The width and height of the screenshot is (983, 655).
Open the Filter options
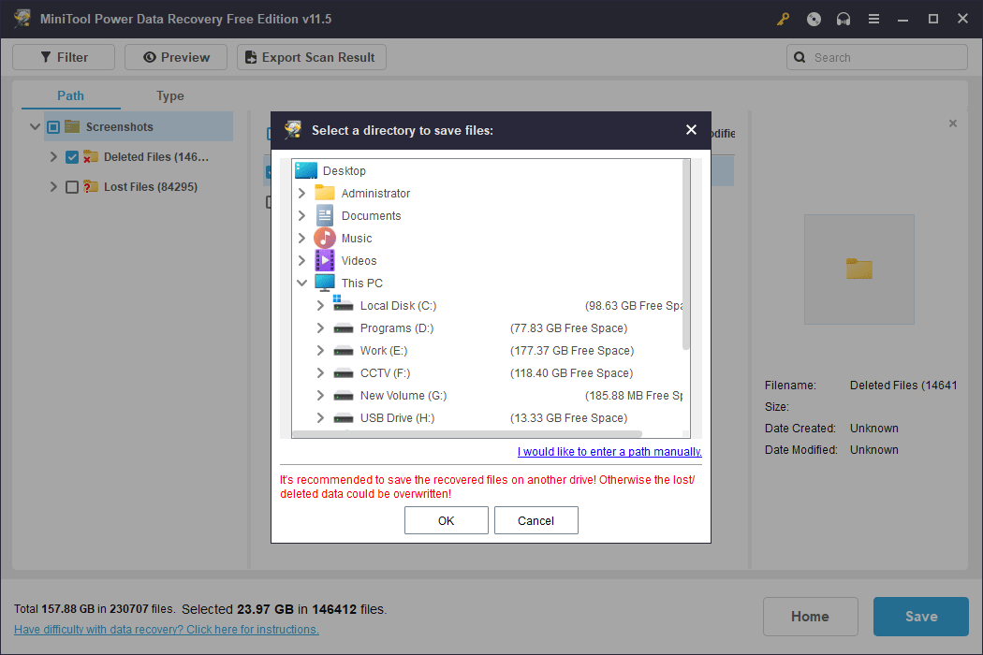pyautogui.click(x=64, y=57)
